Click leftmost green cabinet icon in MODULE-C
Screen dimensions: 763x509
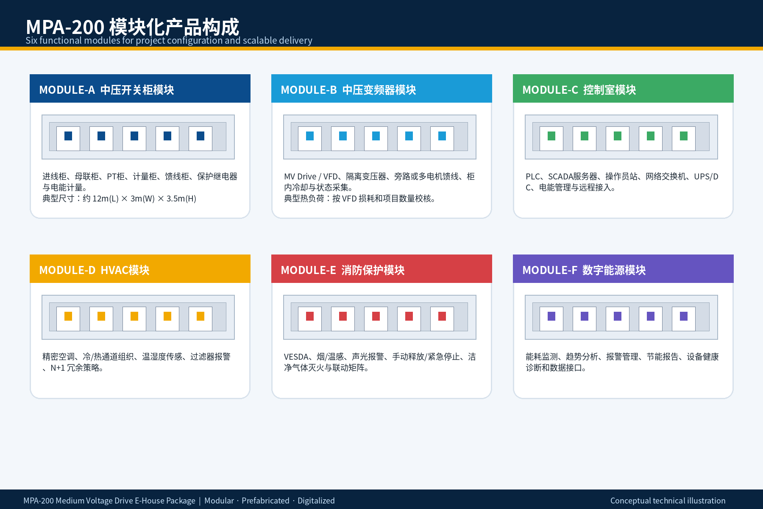pos(551,138)
